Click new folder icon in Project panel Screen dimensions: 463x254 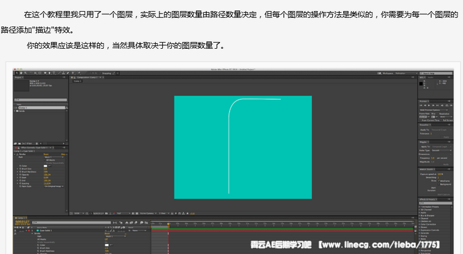point(20,144)
